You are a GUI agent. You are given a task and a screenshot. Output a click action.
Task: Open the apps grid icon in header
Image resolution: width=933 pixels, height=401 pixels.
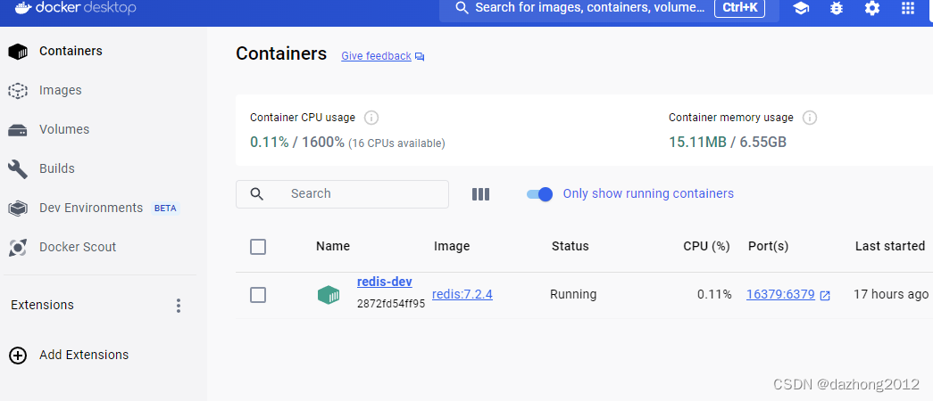908,8
